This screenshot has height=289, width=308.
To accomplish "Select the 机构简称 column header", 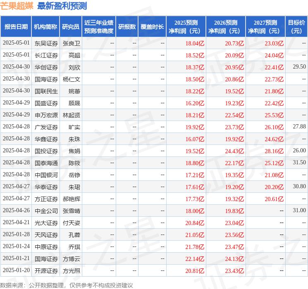I will coord(45,27).
